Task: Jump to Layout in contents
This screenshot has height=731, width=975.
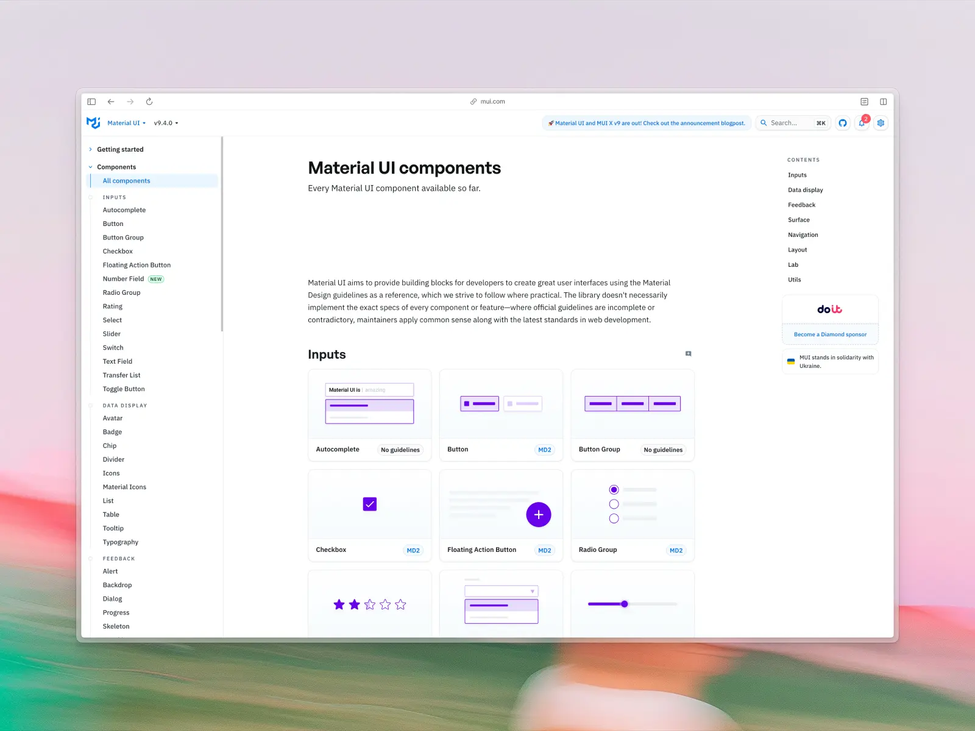Action: (x=797, y=250)
